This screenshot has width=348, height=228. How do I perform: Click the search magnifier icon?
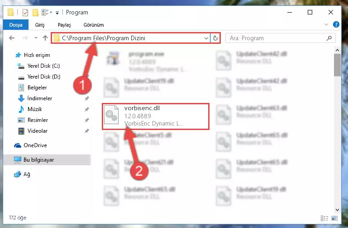coord(329,38)
